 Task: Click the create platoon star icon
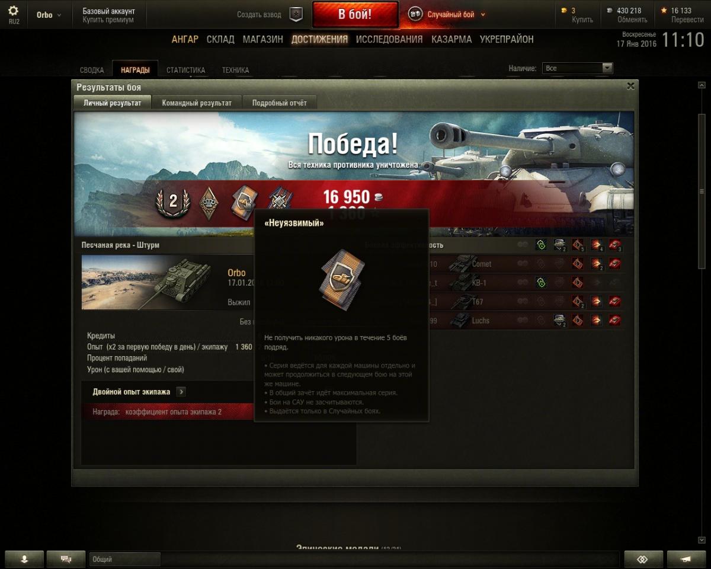[x=296, y=15]
